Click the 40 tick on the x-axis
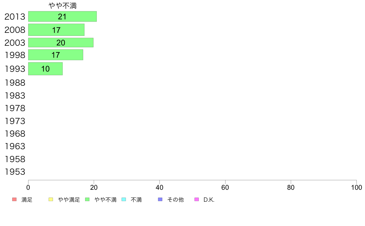Screen dimensions: 365x226 pyautogui.click(x=159, y=187)
